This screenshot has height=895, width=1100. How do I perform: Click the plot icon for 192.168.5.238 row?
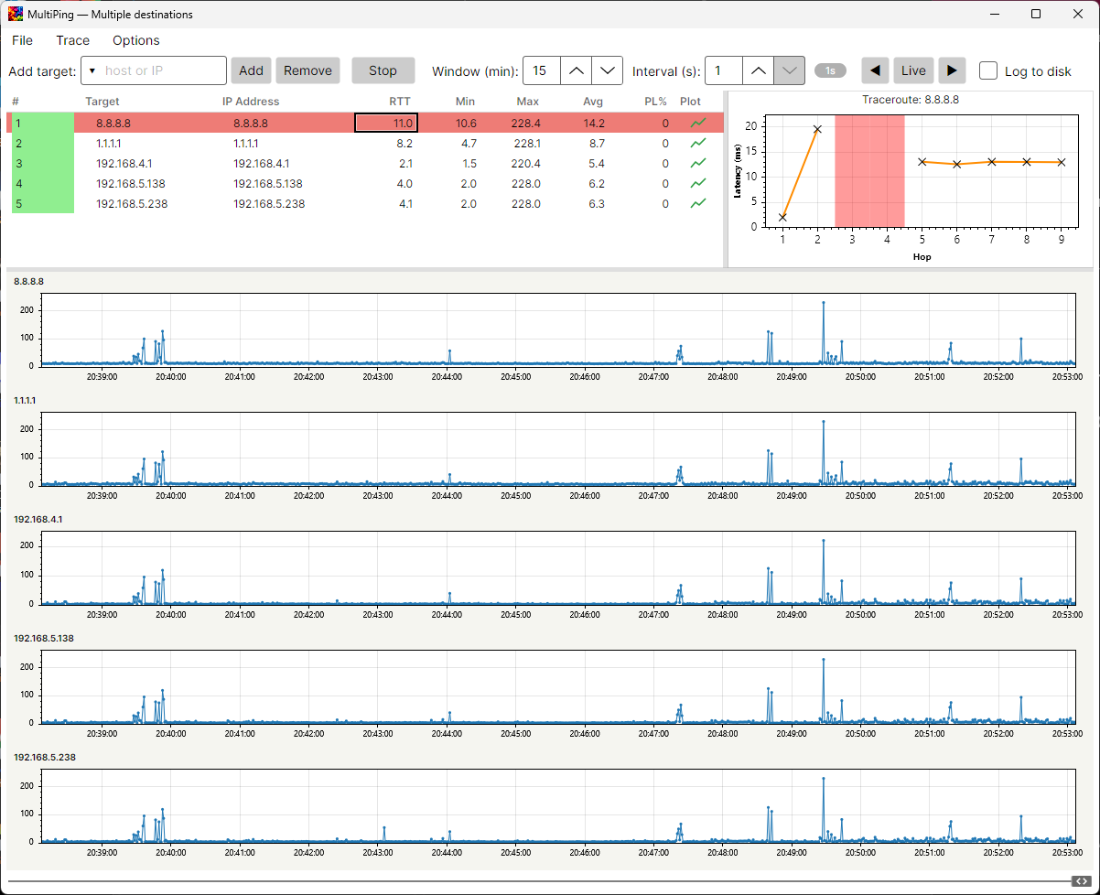(x=698, y=203)
